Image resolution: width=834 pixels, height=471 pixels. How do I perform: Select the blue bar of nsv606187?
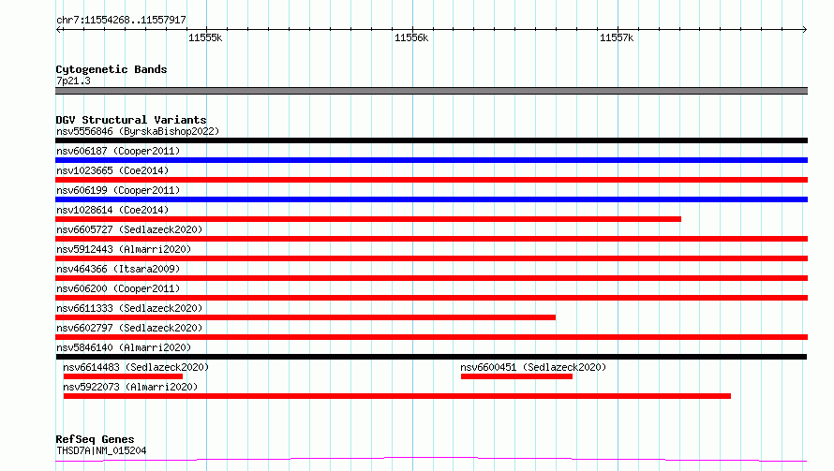coord(431,160)
